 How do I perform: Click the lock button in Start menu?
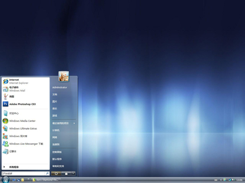[x=66, y=174]
